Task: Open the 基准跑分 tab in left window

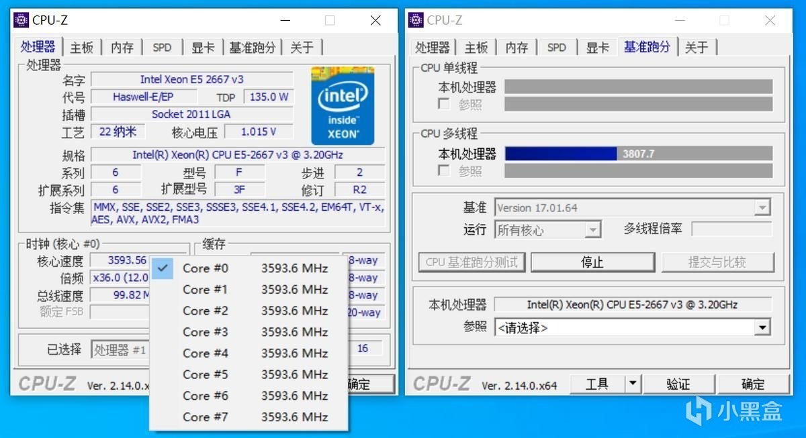Action: 252,47
